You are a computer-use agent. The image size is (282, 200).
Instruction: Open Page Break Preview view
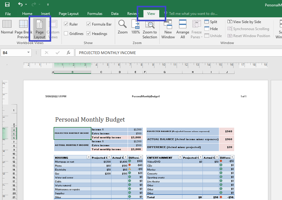click(x=23, y=29)
